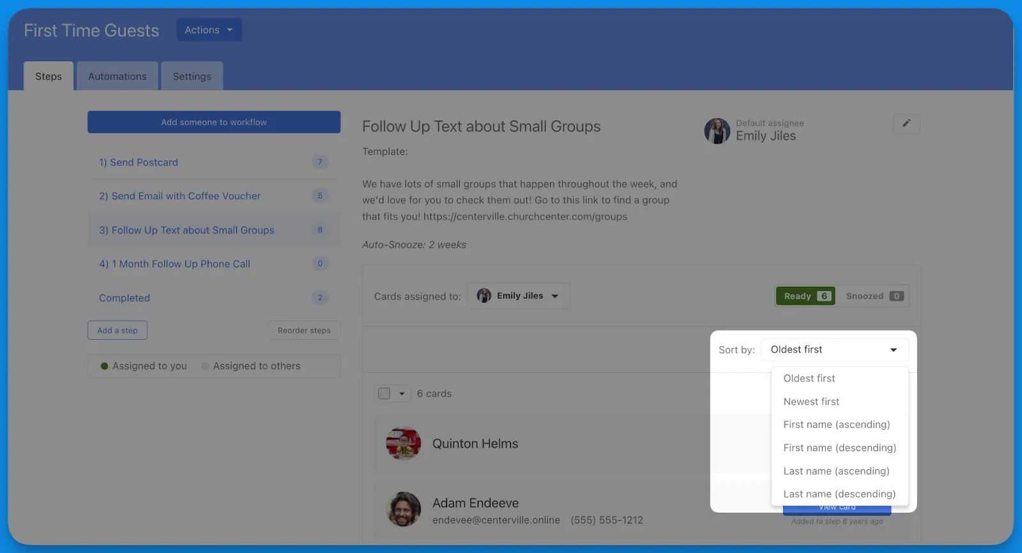Open bulk select arrow next to checkbox
This screenshot has width=1022, height=553.
coord(402,393)
